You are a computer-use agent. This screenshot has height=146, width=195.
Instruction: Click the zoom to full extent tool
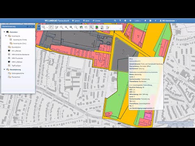(x=71, y=28)
